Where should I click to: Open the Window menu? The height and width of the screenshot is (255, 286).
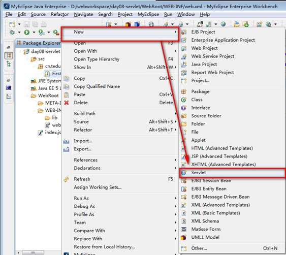click(x=186, y=14)
